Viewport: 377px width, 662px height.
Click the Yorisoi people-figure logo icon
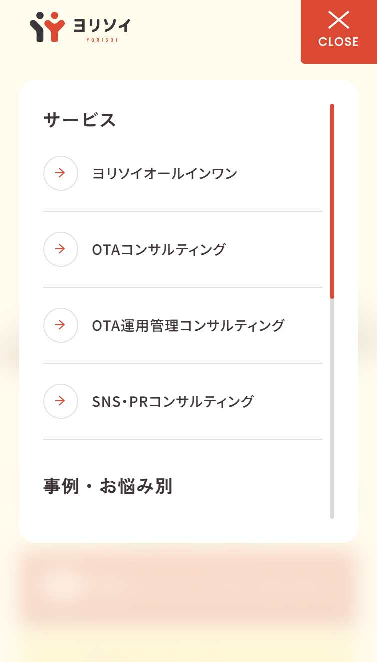pyautogui.click(x=47, y=27)
